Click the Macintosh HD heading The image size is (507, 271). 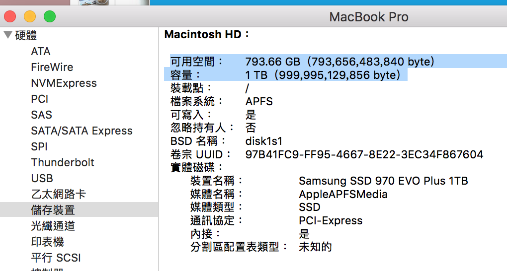[x=207, y=34]
